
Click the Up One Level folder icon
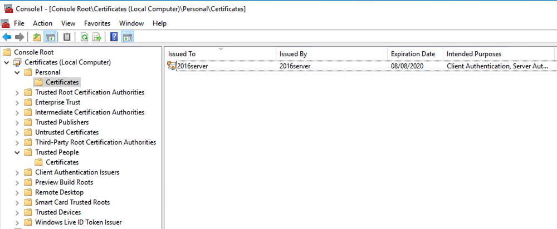pyautogui.click(x=37, y=37)
